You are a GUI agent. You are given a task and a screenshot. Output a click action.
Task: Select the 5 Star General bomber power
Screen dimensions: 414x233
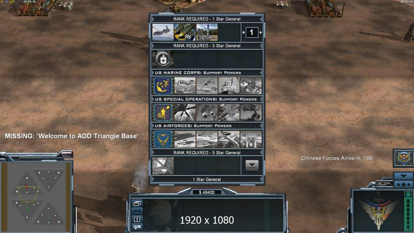click(163, 166)
